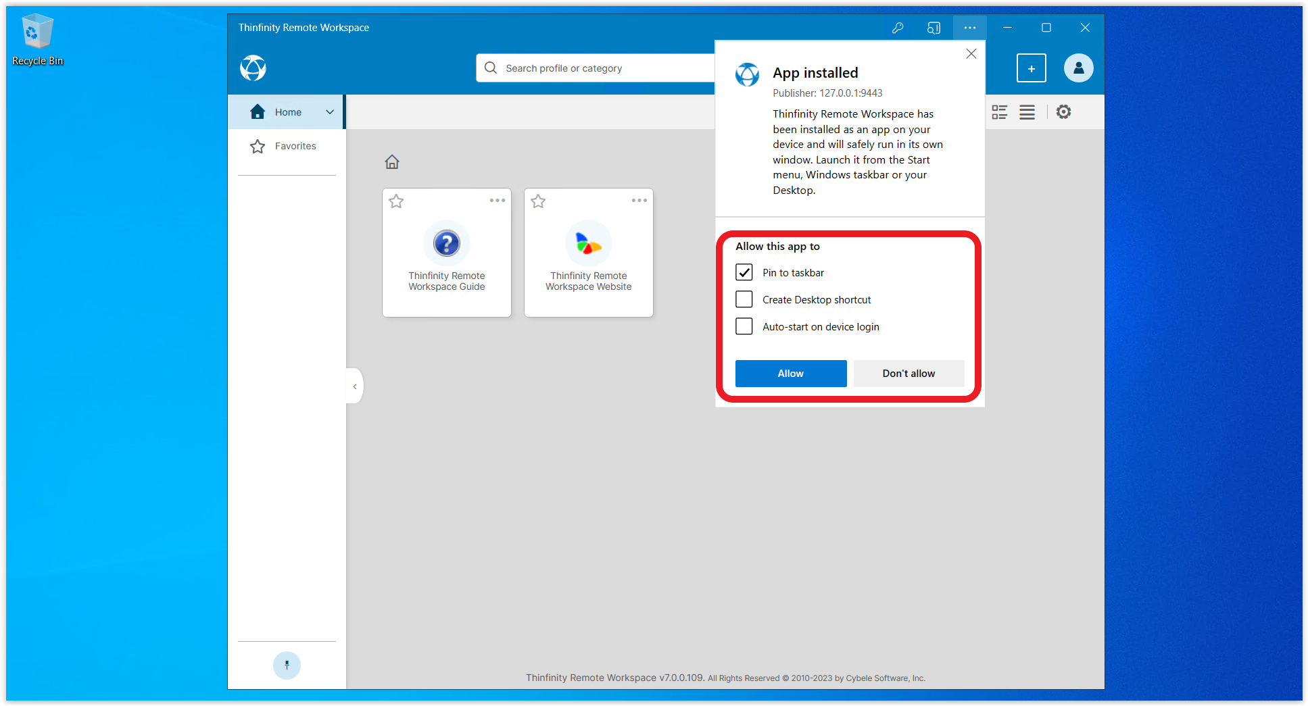Click the cast/open-in-app icon in title bar
The height and width of the screenshot is (706, 1308).
point(934,28)
